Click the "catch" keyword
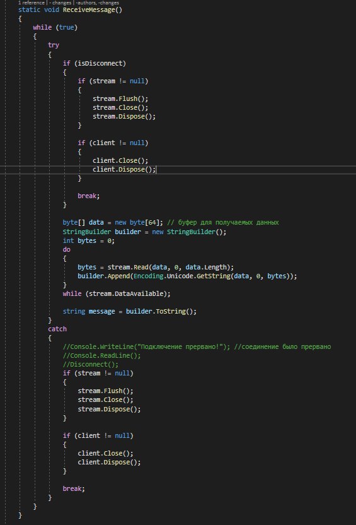The height and width of the screenshot is (525, 356). pos(57,329)
